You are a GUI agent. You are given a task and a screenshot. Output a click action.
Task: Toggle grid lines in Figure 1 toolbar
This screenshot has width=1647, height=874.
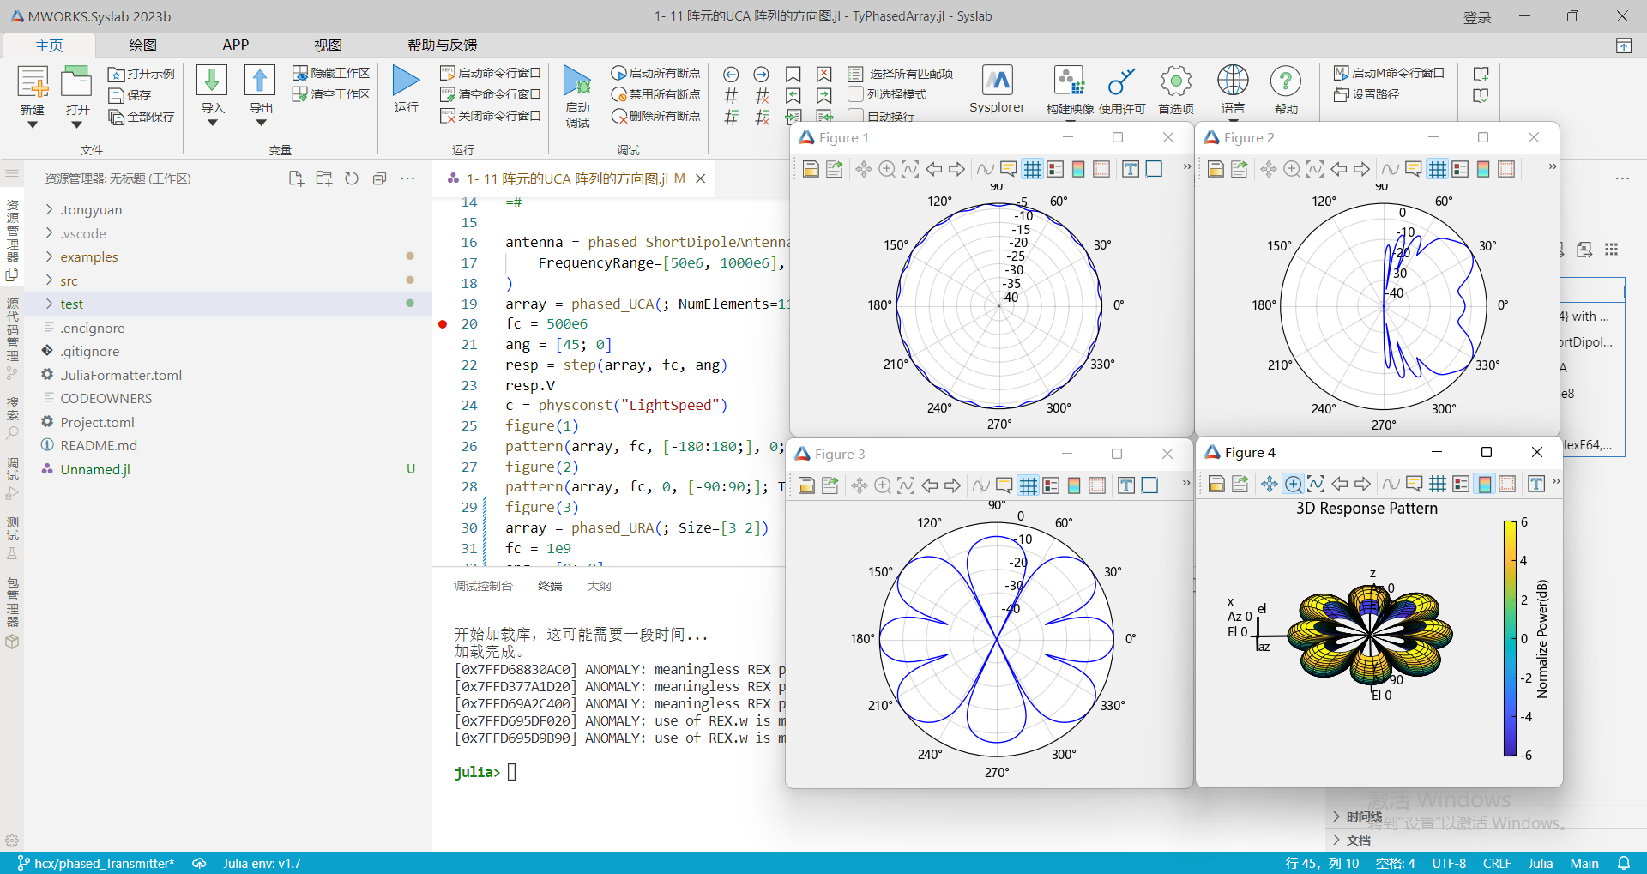[1033, 170]
